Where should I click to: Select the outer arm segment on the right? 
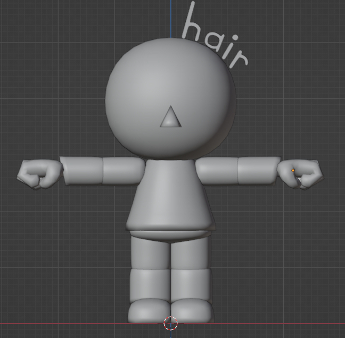coord(257,170)
